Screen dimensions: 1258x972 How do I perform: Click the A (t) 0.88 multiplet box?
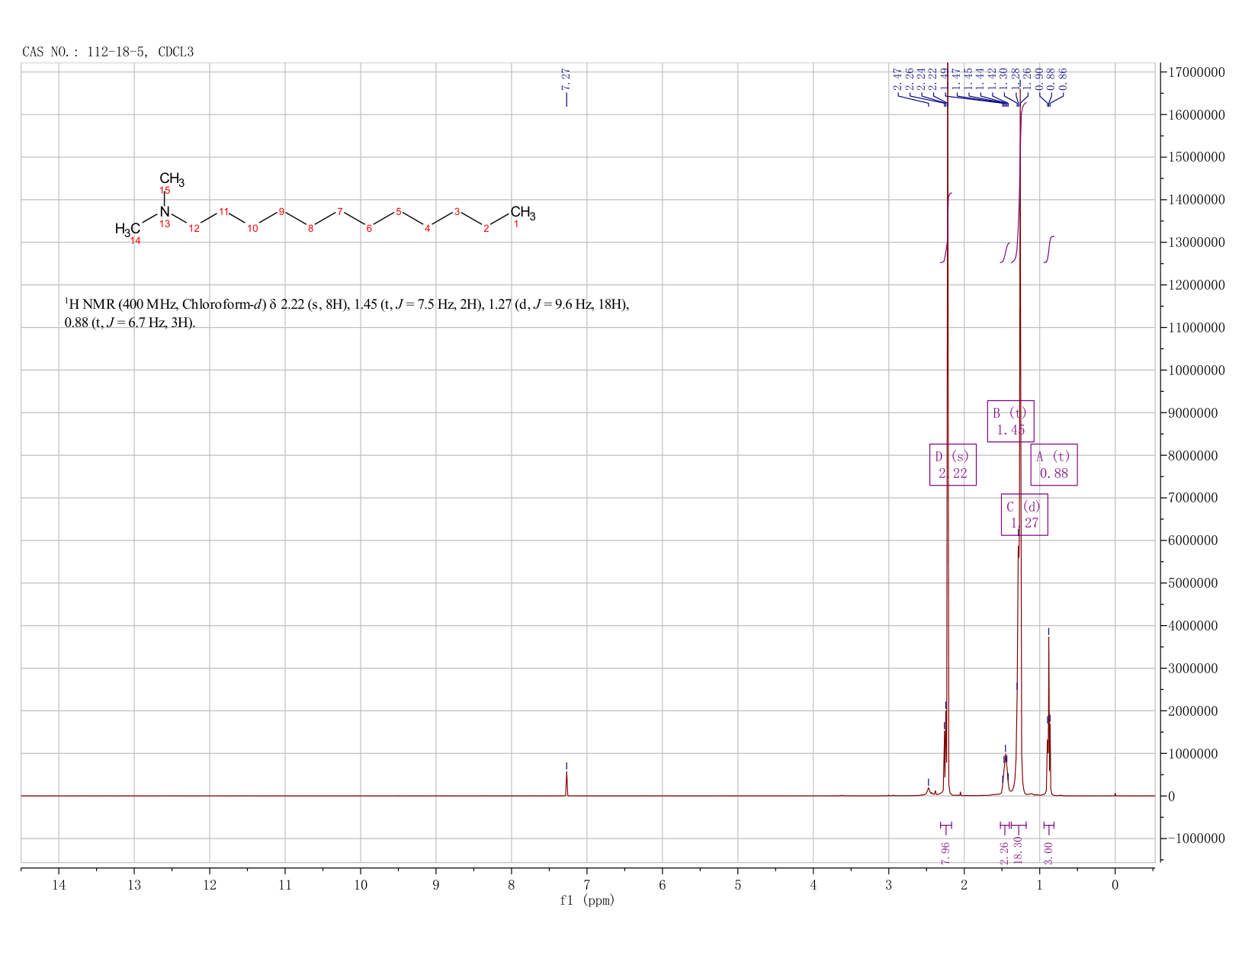point(1054,464)
